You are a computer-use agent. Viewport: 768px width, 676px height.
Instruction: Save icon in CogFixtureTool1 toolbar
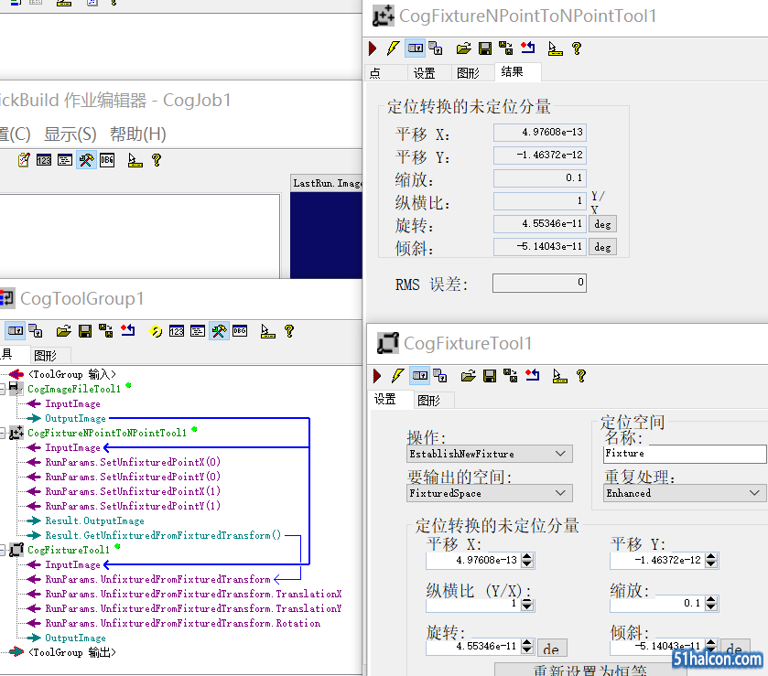click(x=490, y=376)
